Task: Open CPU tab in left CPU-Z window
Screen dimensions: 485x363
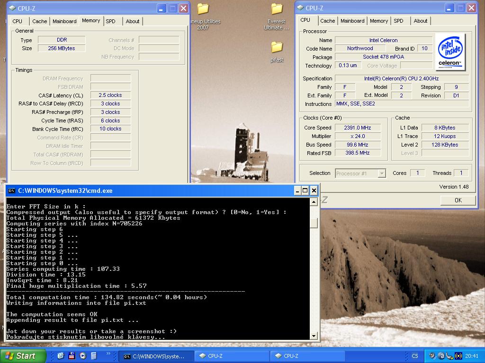Action: [x=18, y=21]
